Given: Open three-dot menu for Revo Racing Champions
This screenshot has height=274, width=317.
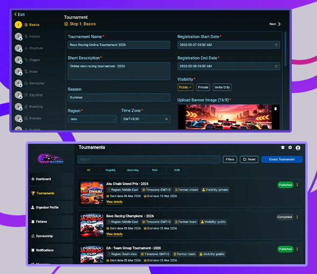Looking at the screenshot, I should pyautogui.click(x=297, y=217).
